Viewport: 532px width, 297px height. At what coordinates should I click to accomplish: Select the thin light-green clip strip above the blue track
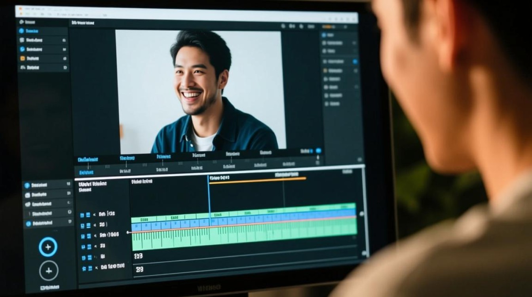tap(243, 212)
